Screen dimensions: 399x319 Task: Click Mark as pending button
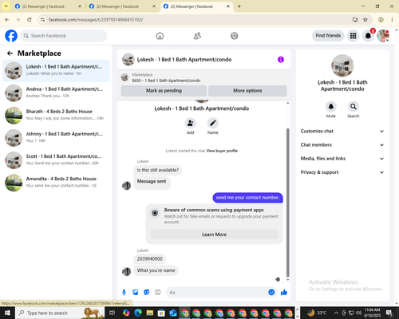pyautogui.click(x=164, y=91)
